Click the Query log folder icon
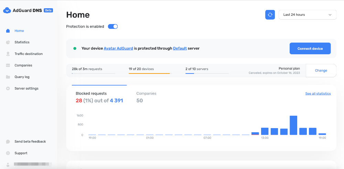 (x=8, y=77)
